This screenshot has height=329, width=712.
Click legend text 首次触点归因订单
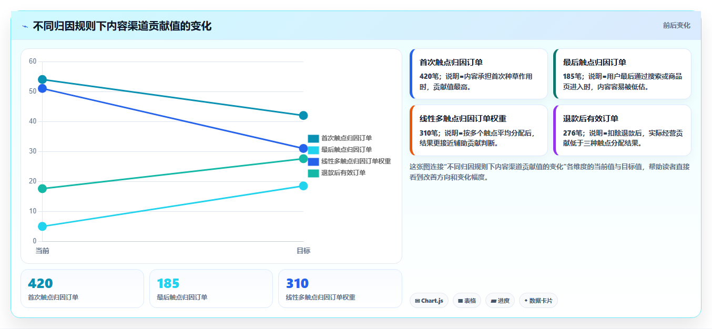(x=347, y=138)
